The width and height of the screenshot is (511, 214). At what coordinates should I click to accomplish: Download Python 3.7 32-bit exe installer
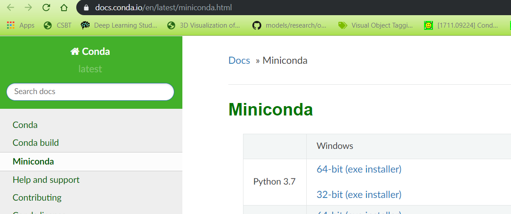point(359,194)
